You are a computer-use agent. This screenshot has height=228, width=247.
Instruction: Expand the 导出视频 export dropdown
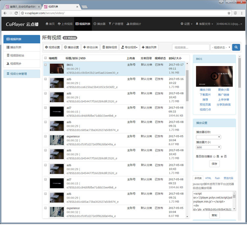129,47
